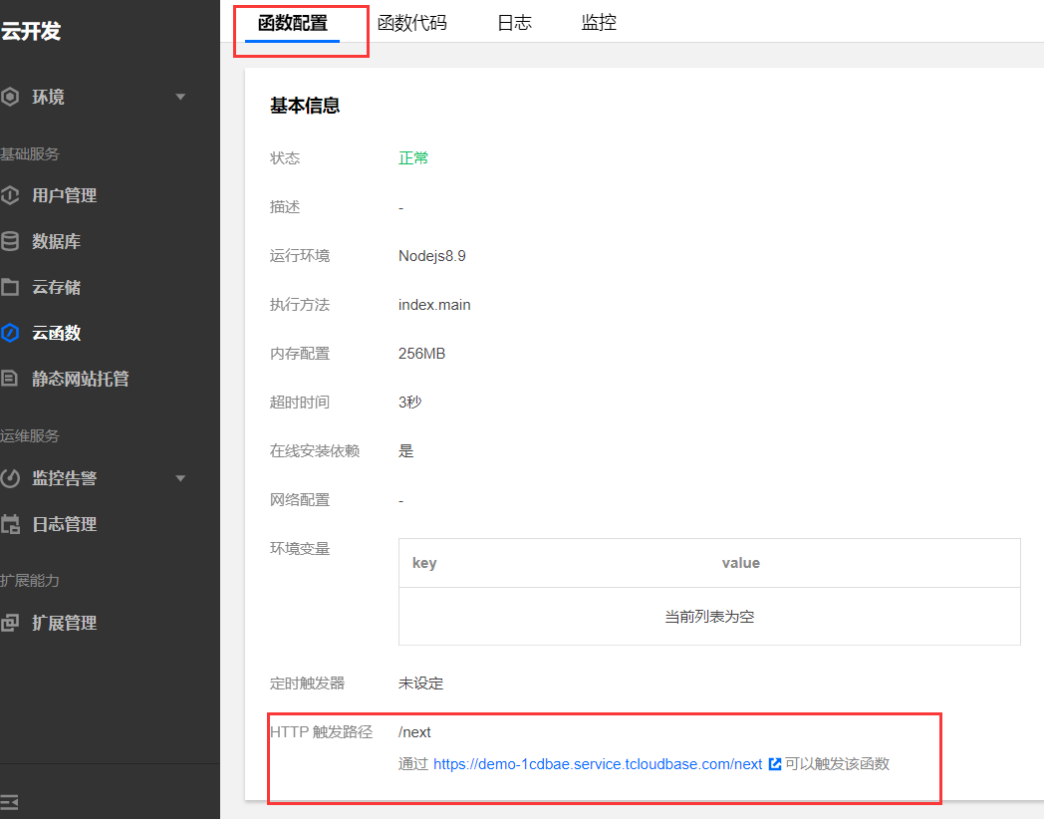Click the 正常 status value
The width and height of the screenshot is (1044, 819).
click(413, 157)
